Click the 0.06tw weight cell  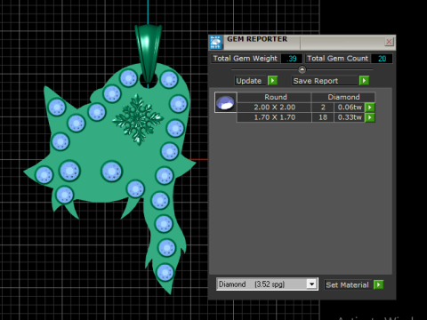350,108
